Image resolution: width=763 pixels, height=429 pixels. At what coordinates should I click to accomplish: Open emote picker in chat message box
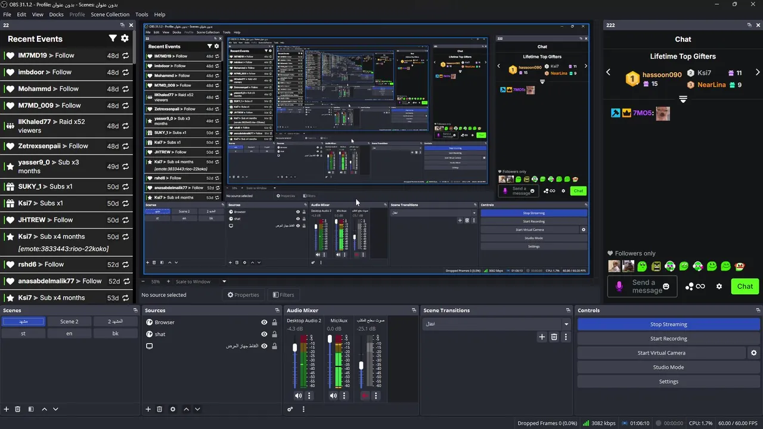coord(666,287)
